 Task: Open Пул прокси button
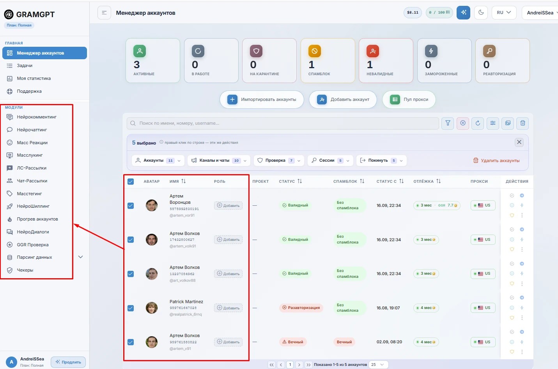pyautogui.click(x=409, y=100)
